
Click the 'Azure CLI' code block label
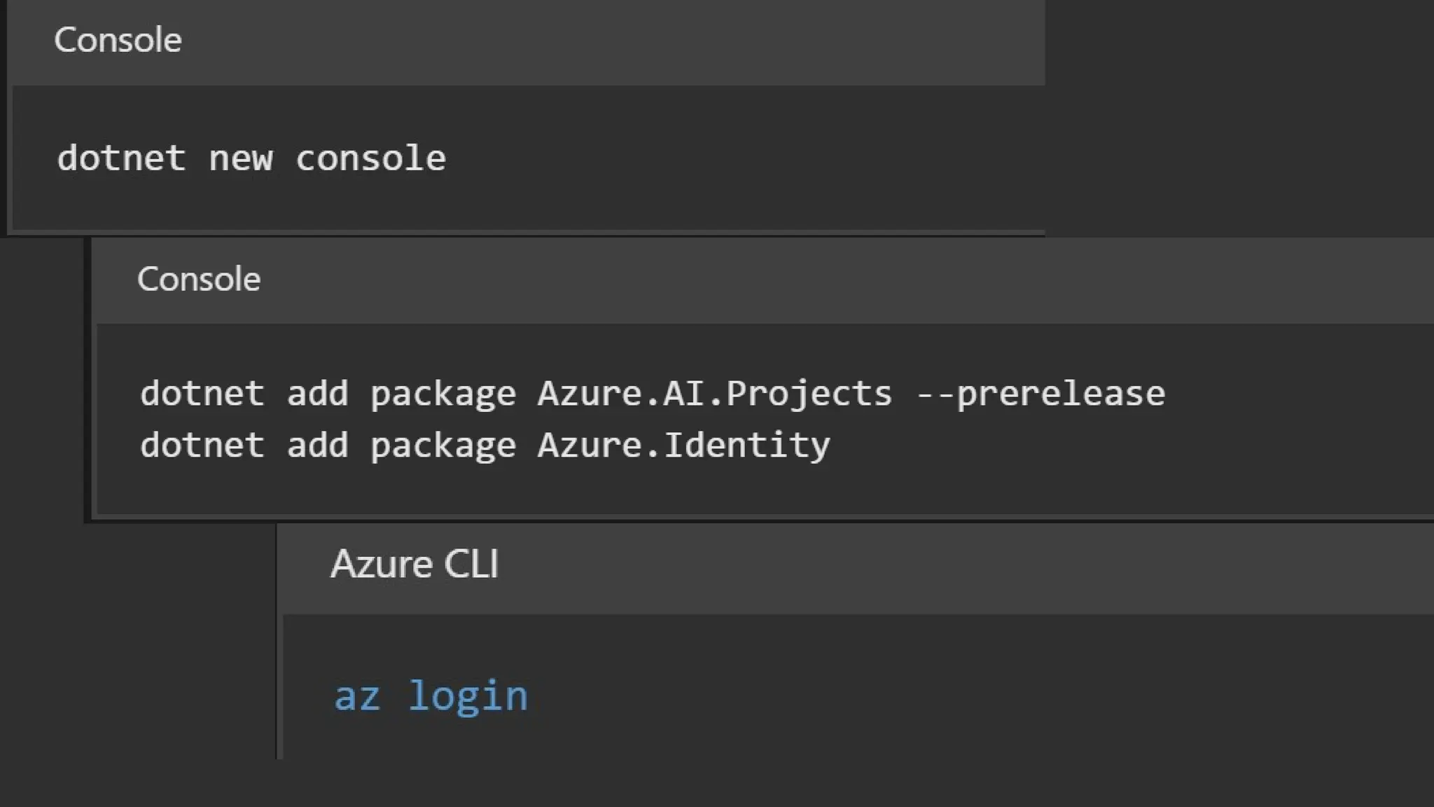[x=415, y=565]
